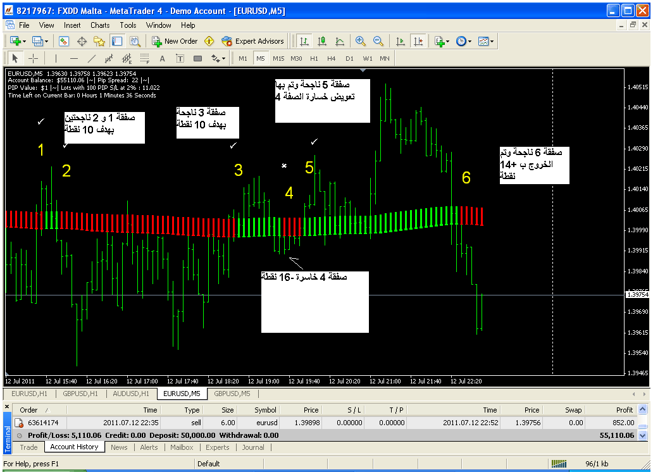Zoom in on the chart
The image size is (653, 472).
(361, 41)
